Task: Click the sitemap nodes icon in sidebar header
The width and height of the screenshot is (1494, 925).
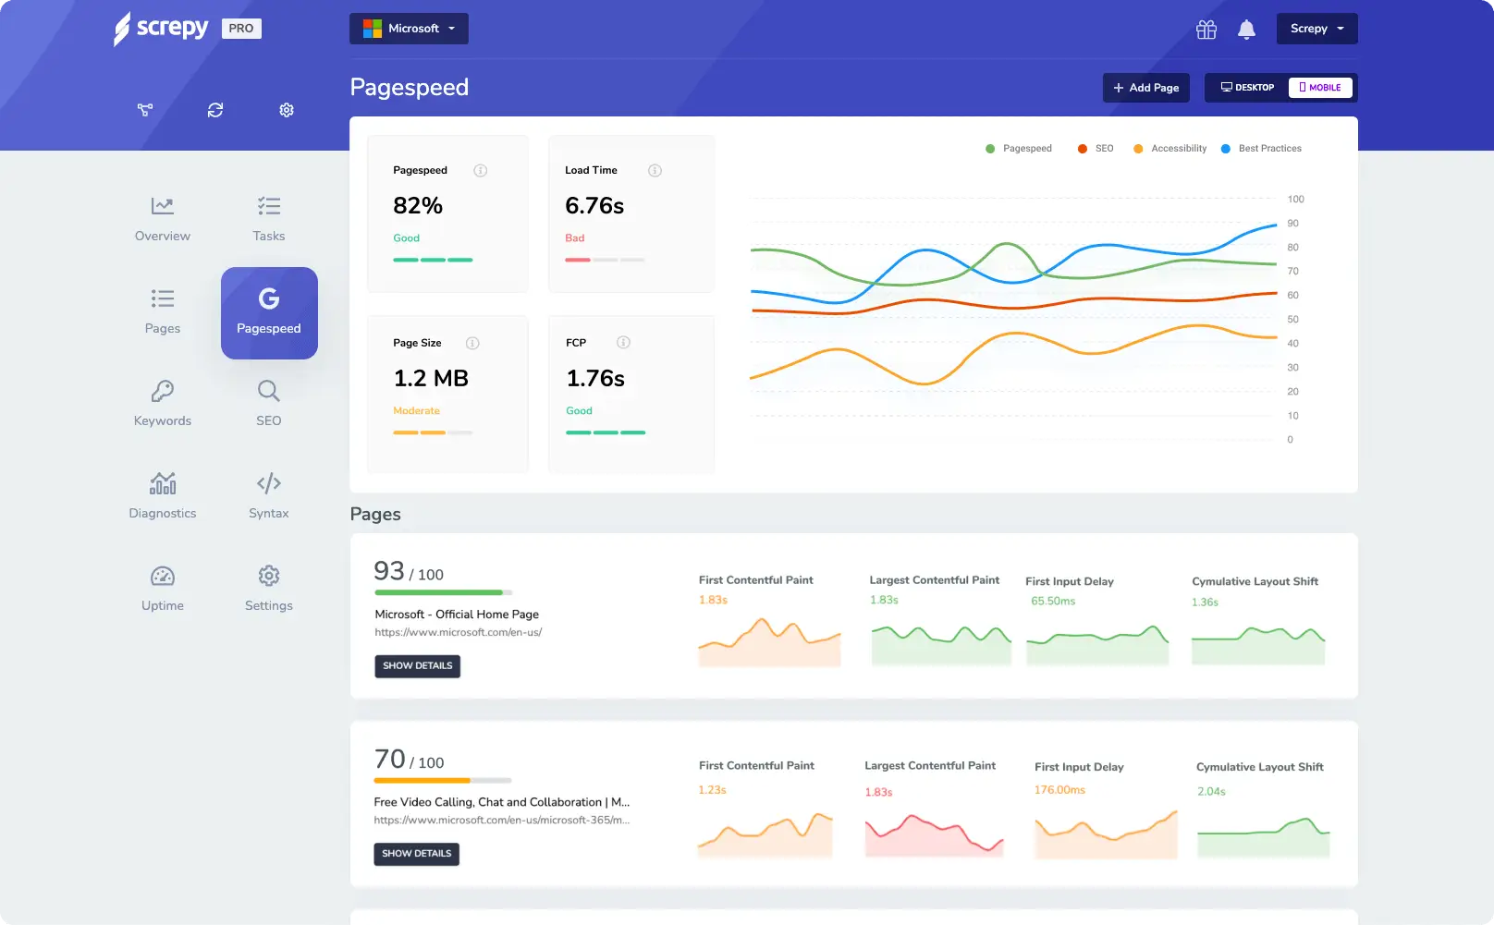Action: coord(145,110)
